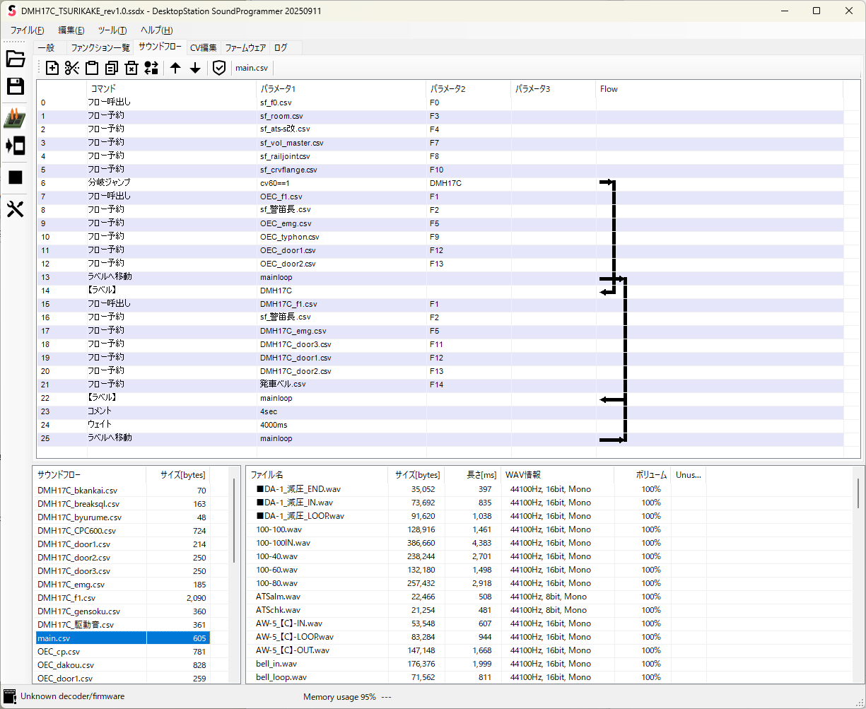This screenshot has height=709, width=866.
Task: Switch to the CV編集 tab
Action: click(x=204, y=48)
